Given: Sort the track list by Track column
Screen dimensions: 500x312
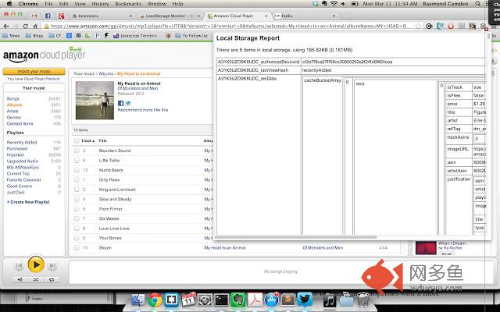Looking at the screenshot, I should [x=87, y=140].
